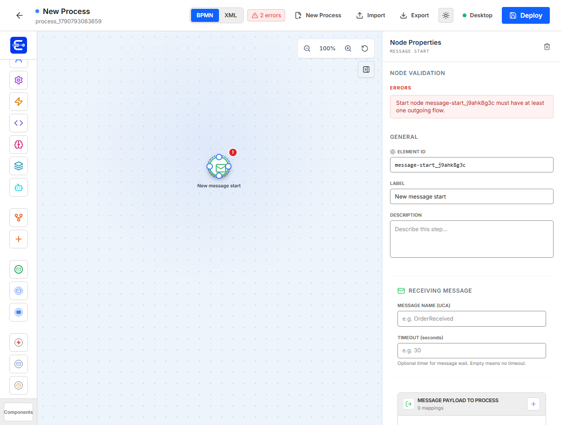This screenshot has width=561, height=425.
Task: Select the message start node on canvas
Action: [x=219, y=166]
